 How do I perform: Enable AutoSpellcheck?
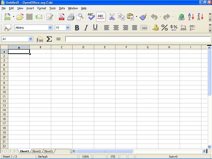tap(100, 16)
